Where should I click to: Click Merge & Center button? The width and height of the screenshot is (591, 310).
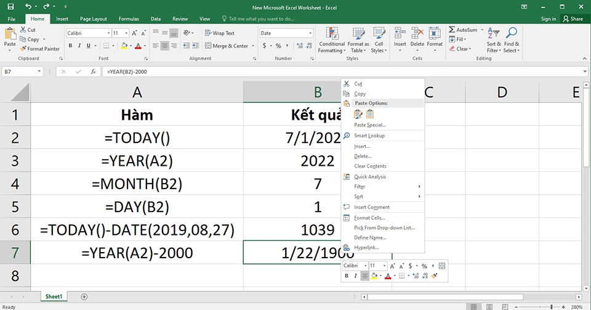[227, 46]
